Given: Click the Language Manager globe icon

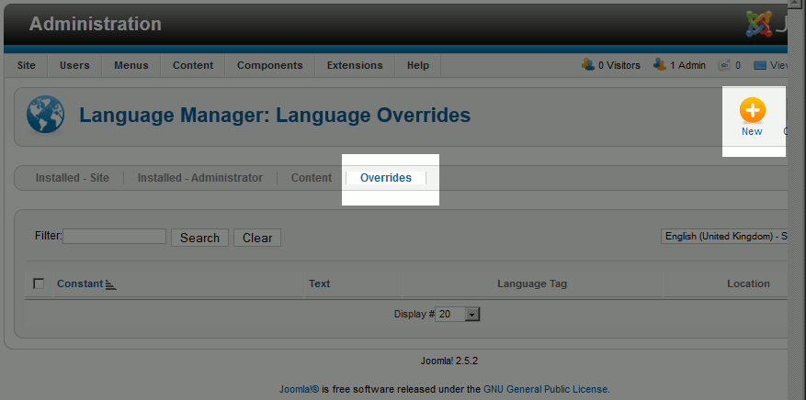Looking at the screenshot, I should pyautogui.click(x=45, y=116).
